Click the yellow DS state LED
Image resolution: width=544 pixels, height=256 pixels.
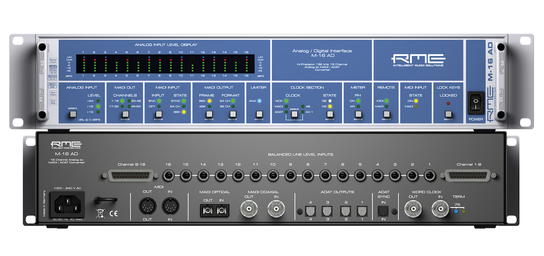(330, 106)
